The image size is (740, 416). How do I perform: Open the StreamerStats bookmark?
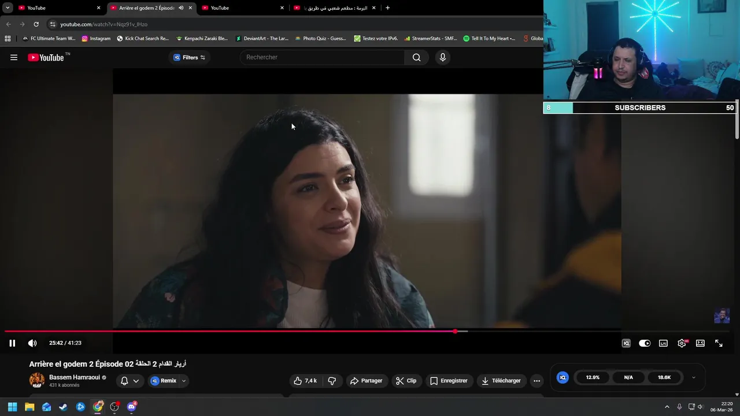coord(431,39)
